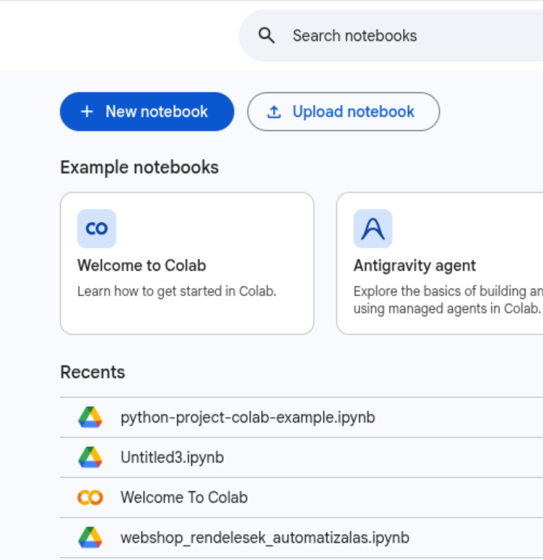The height and width of the screenshot is (560, 543).
Task: Click the CO logo on Welcome card
Action: coord(97,228)
